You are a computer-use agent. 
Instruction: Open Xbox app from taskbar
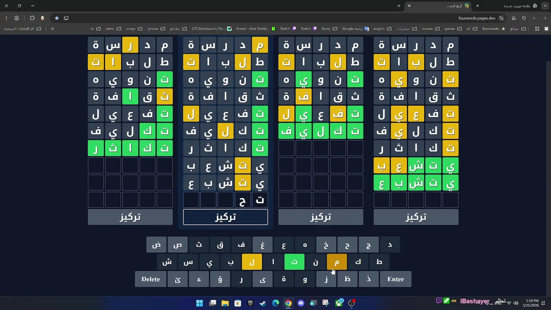(339, 303)
